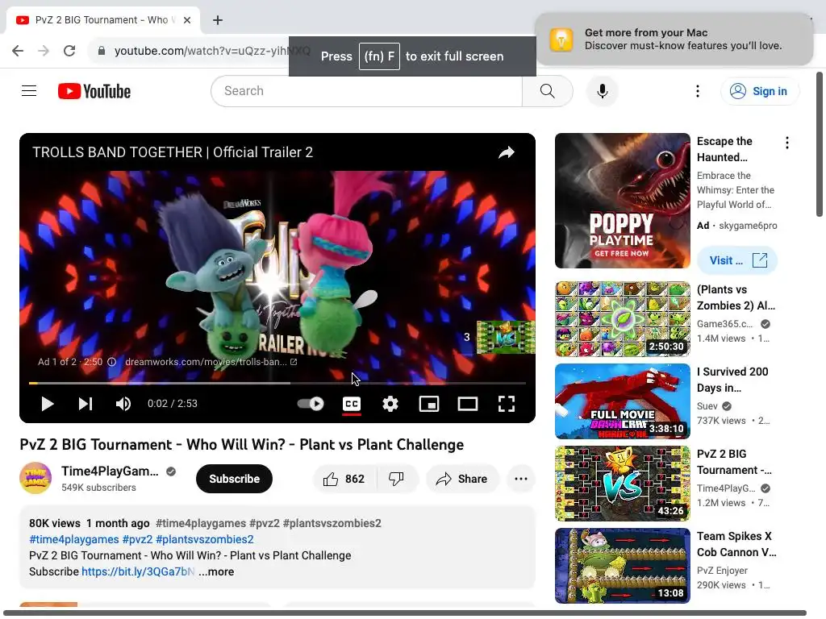Screen dimensions: 826x619
Task: Open YouTube settings three-dot menu
Action: pos(698,91)
